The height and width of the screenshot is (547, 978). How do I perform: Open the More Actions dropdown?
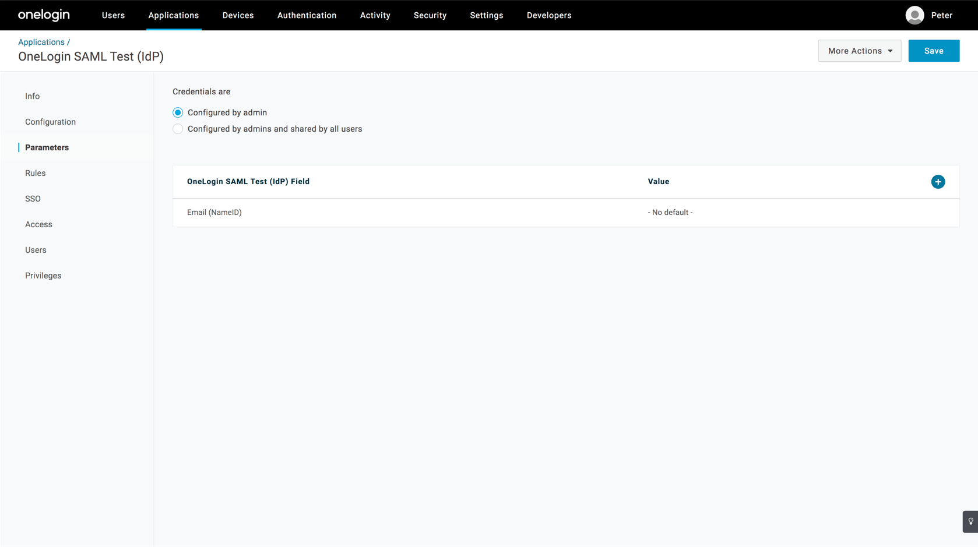[860, 51]
